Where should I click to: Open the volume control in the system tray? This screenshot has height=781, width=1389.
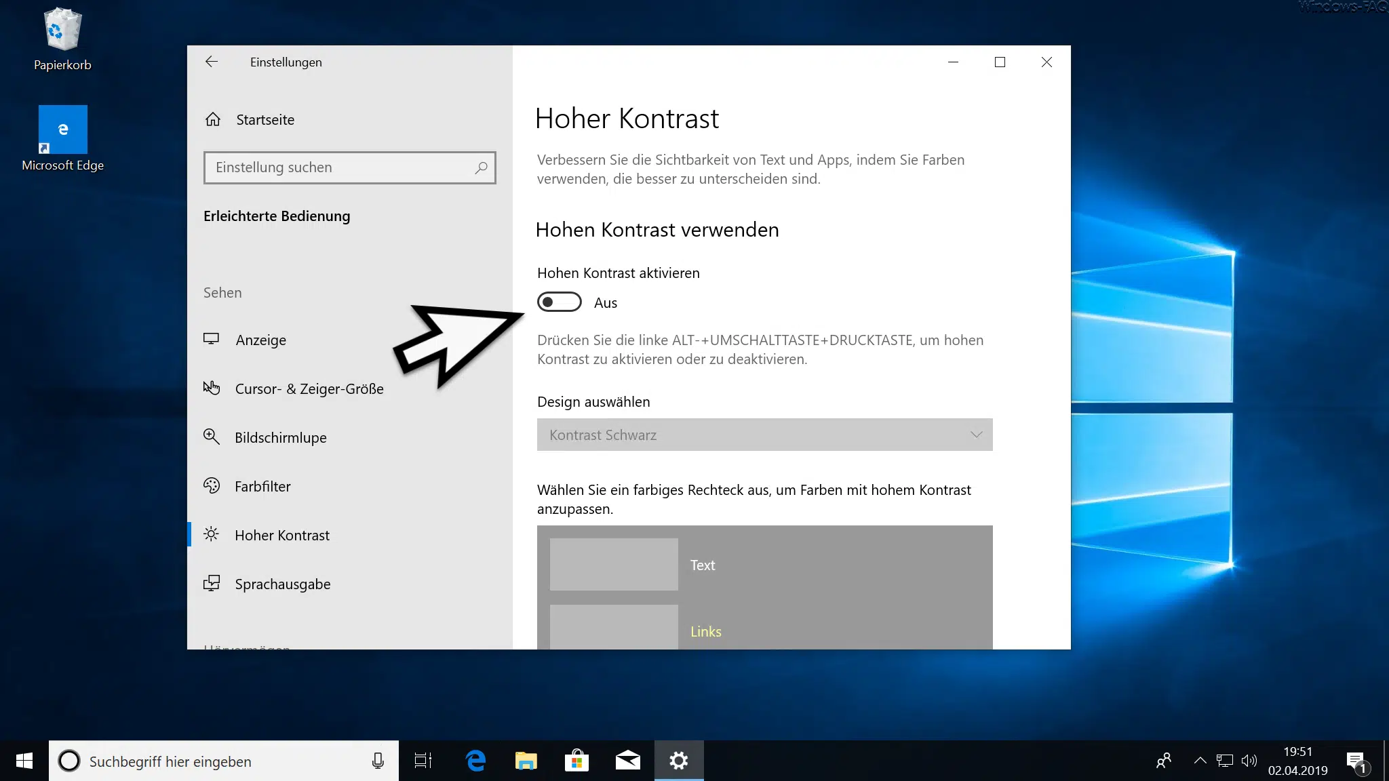[1250, 761]
